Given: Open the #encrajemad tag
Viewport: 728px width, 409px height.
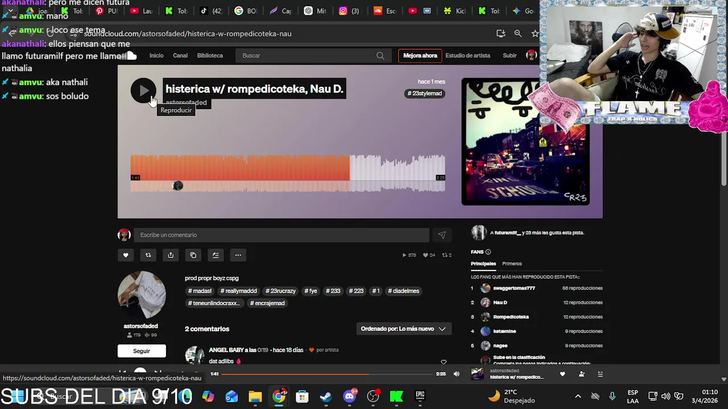Looking at the screenshot, I should point(267,303).
